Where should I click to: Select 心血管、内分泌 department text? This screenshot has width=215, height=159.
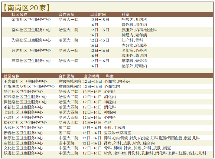117,81
